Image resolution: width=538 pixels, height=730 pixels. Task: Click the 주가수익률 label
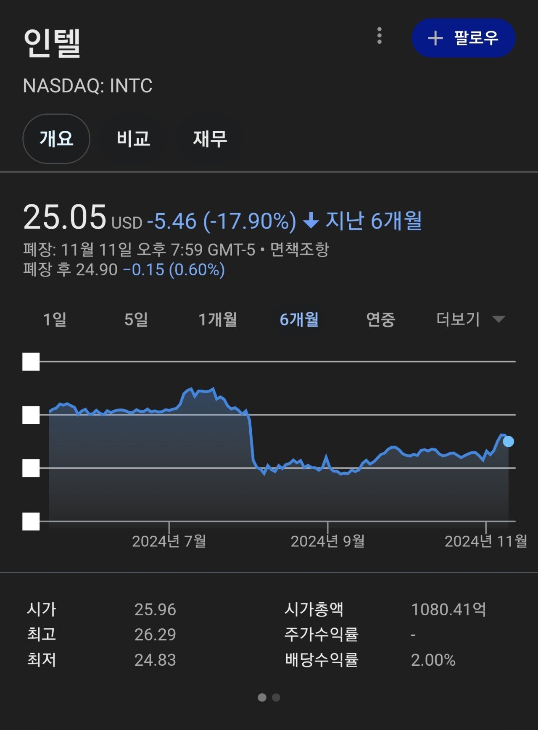click(322, 635)
